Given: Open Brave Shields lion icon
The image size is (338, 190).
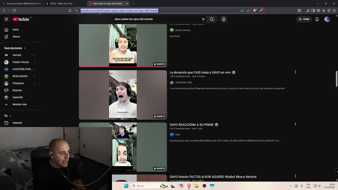Looking at the screenshot, I should pyautogui.click(x=255, y=11).
